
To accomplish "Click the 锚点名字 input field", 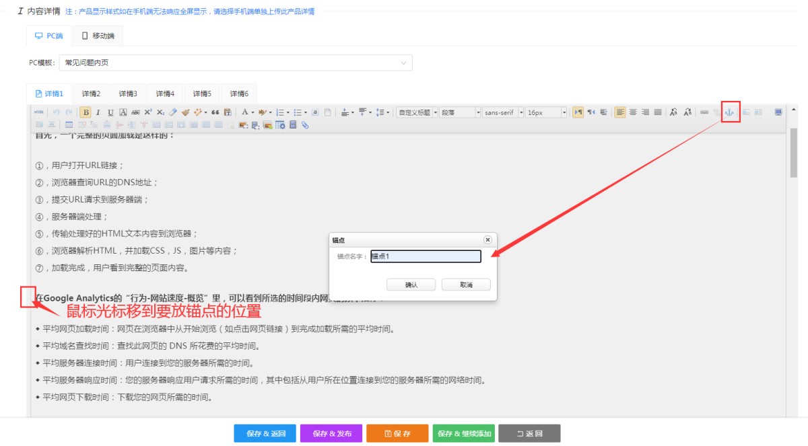I will [x=426, y=256].
